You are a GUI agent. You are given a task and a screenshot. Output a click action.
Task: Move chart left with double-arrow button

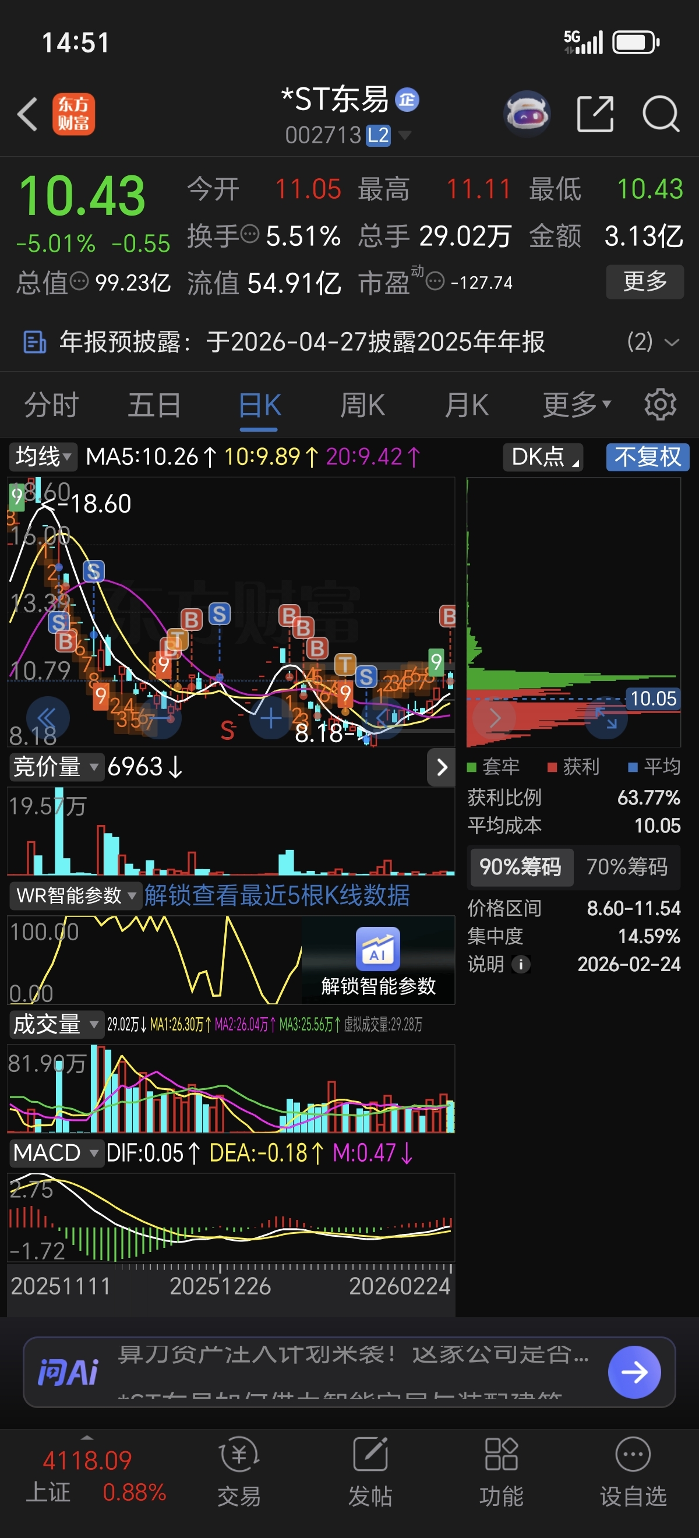[48, 718]
